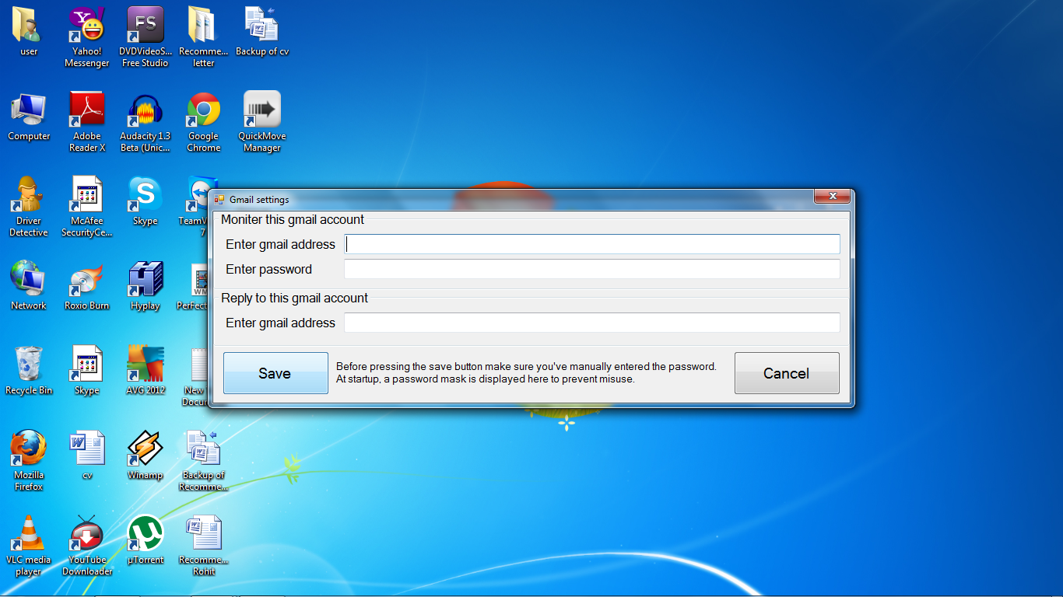The width and height of the screenshot is (1063, 597).
Task: Select the Computer desktop icon
Action: (x=29, y=117)
